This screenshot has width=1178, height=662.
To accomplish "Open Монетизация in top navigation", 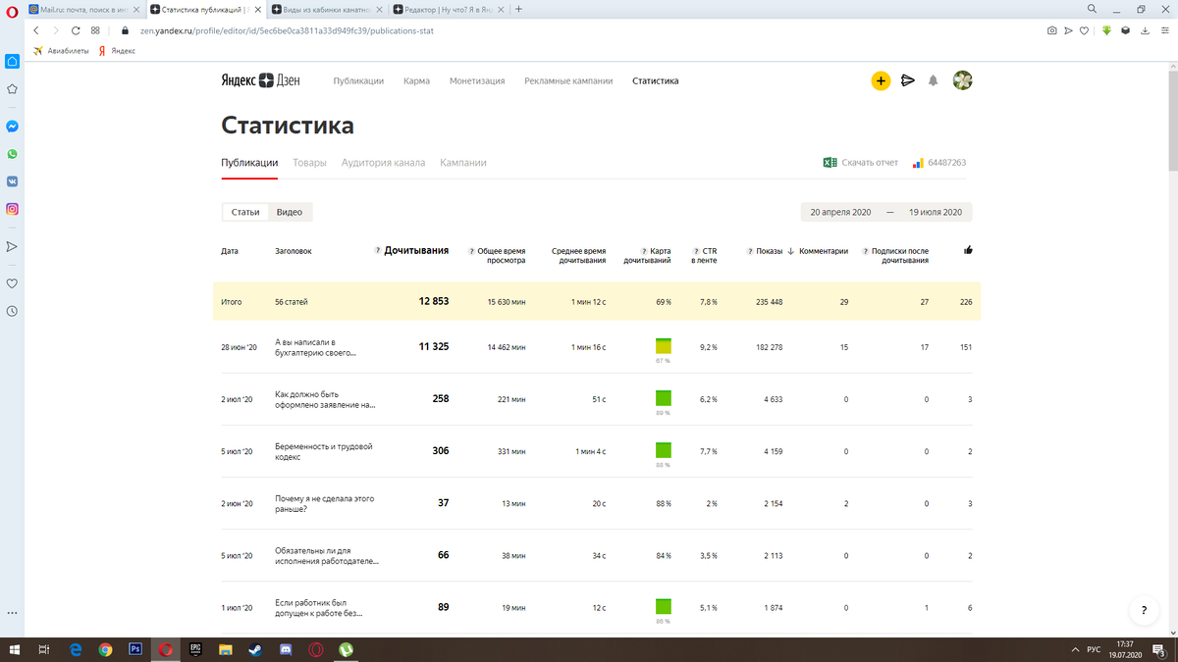I will pyautogui.click(x=477, y=80).
